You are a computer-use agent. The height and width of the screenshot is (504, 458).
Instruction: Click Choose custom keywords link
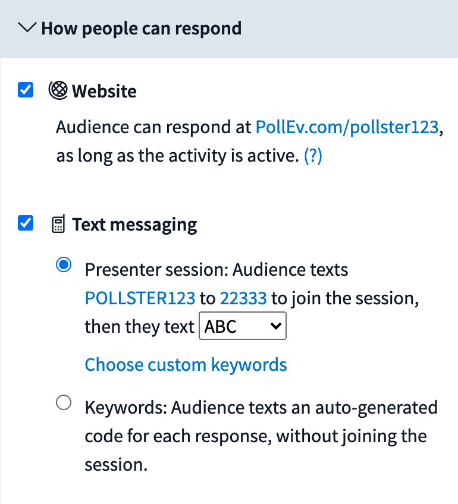point(186,365)
